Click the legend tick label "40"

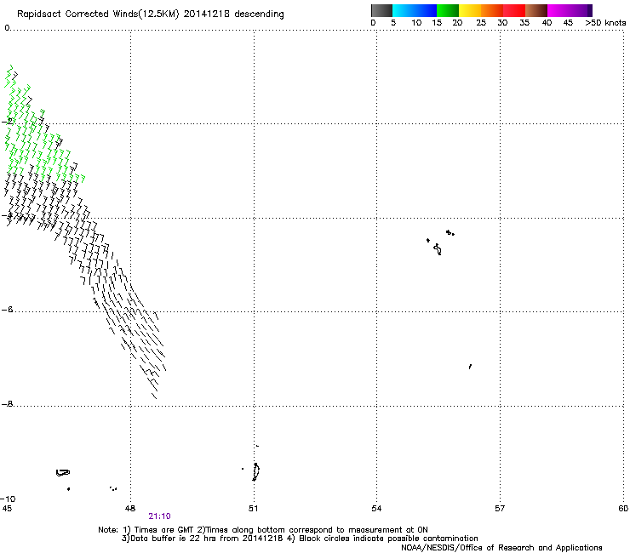547,23
